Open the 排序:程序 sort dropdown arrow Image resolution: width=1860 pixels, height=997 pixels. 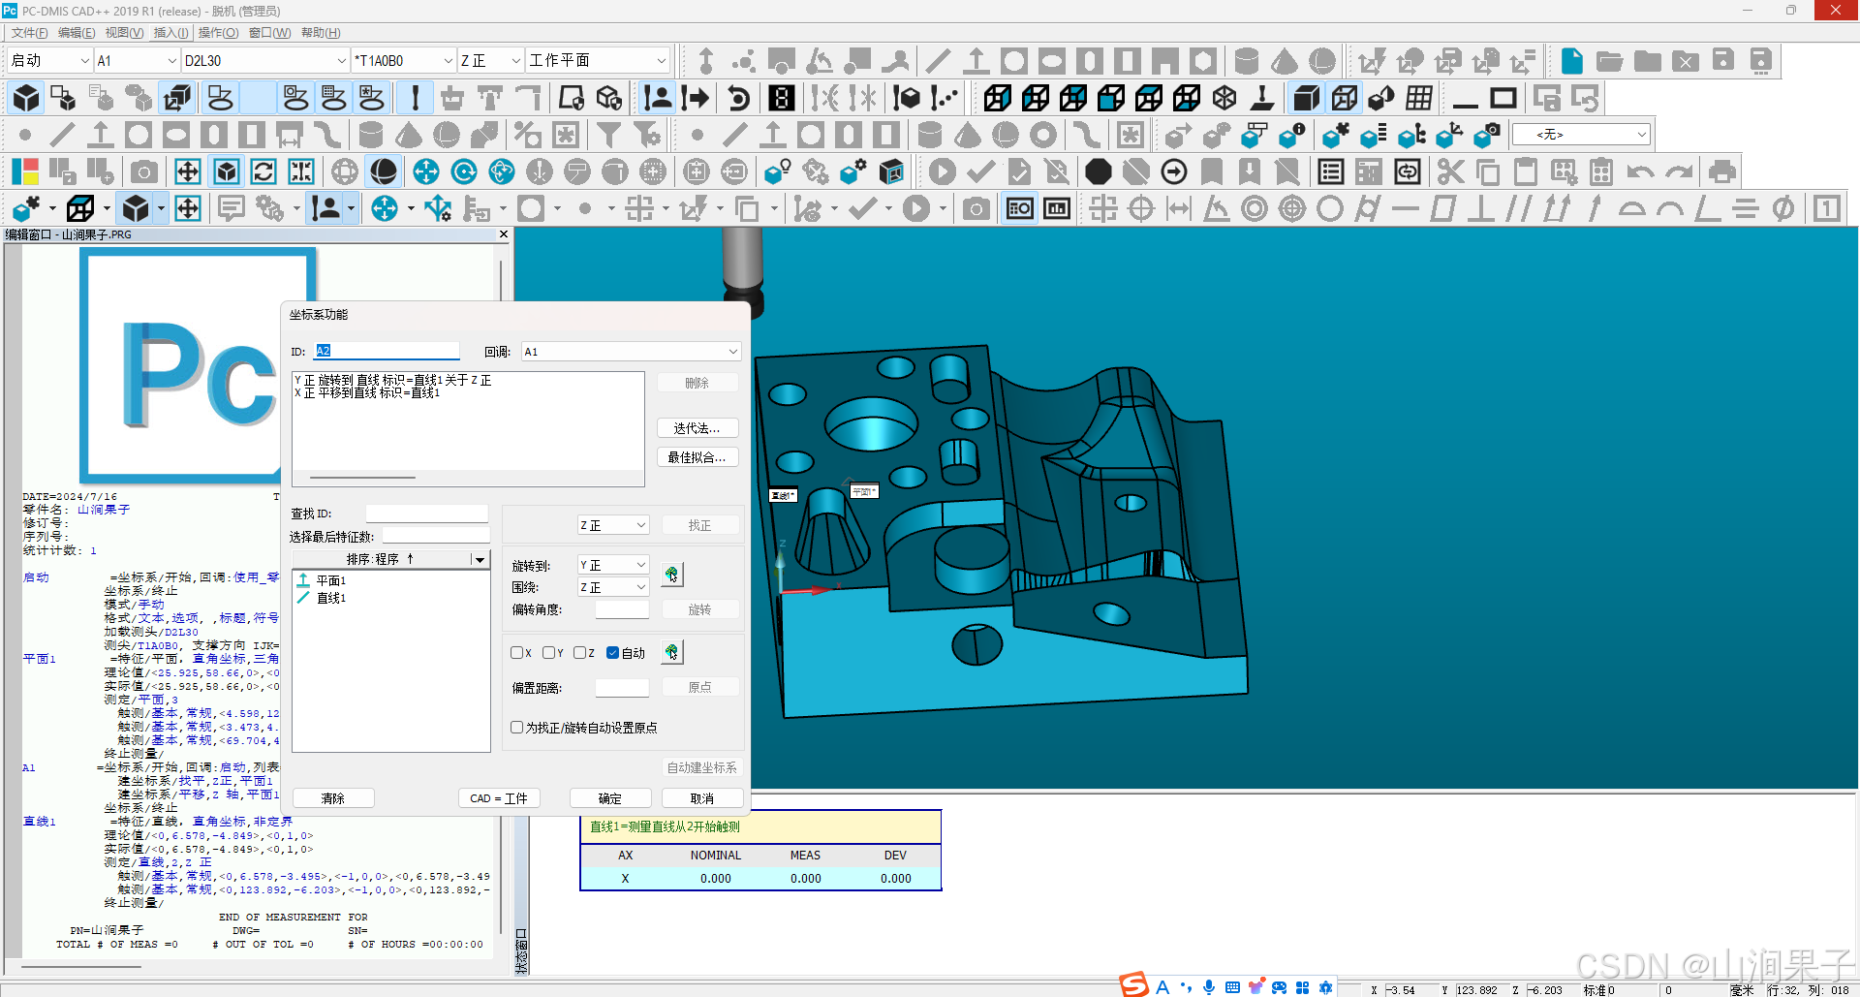click(479, 559)
